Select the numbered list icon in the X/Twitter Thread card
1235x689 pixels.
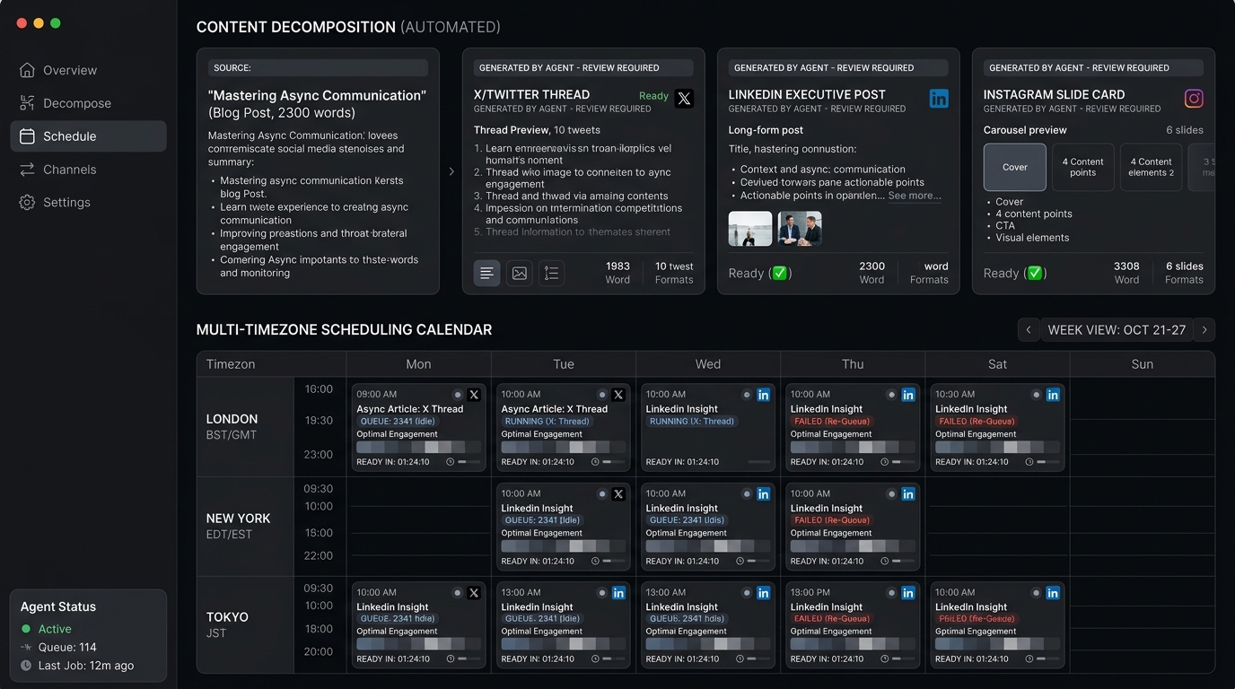552,273
